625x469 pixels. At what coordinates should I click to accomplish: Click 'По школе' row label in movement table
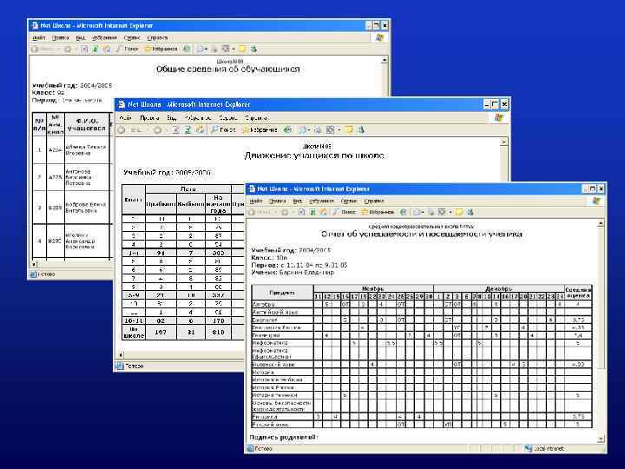tap(134, 332)
